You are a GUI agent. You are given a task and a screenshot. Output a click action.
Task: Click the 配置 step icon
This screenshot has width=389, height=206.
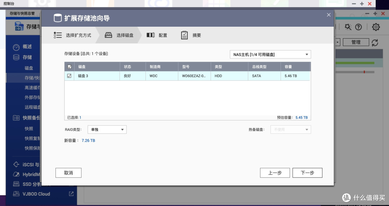pyautogui.click(x=151, y=35)
